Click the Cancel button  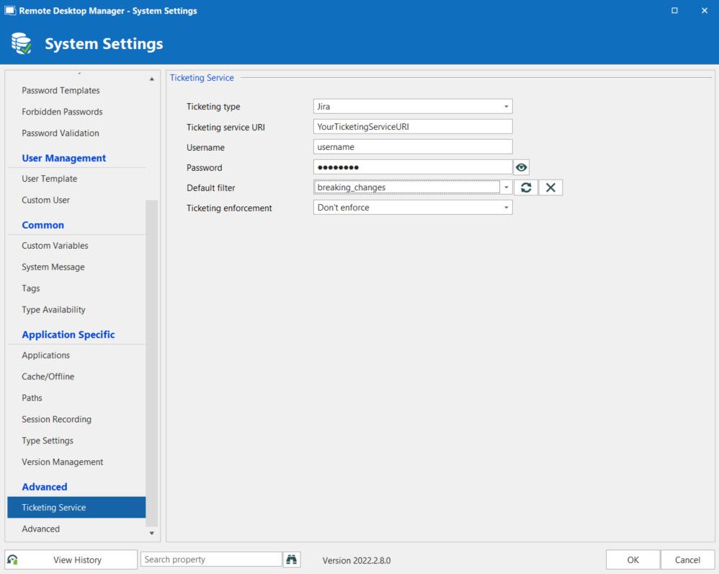687,560
